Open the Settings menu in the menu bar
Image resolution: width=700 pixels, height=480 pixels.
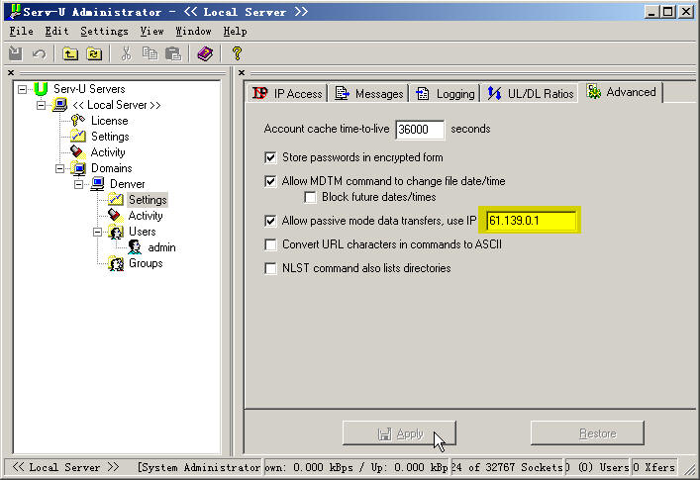click(104, 32)
